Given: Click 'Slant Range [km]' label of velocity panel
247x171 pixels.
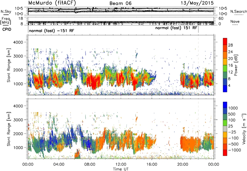Looking at the screenshot, I should pyautogui.click(x=9, y=129).
